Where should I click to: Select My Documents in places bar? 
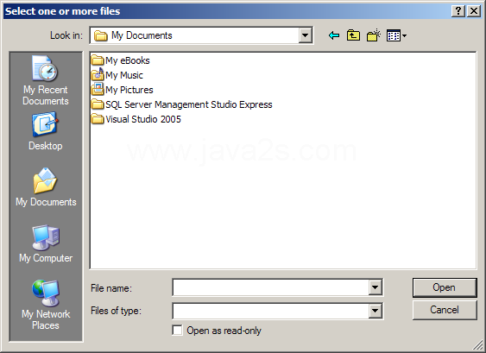[x=46, y=187]
